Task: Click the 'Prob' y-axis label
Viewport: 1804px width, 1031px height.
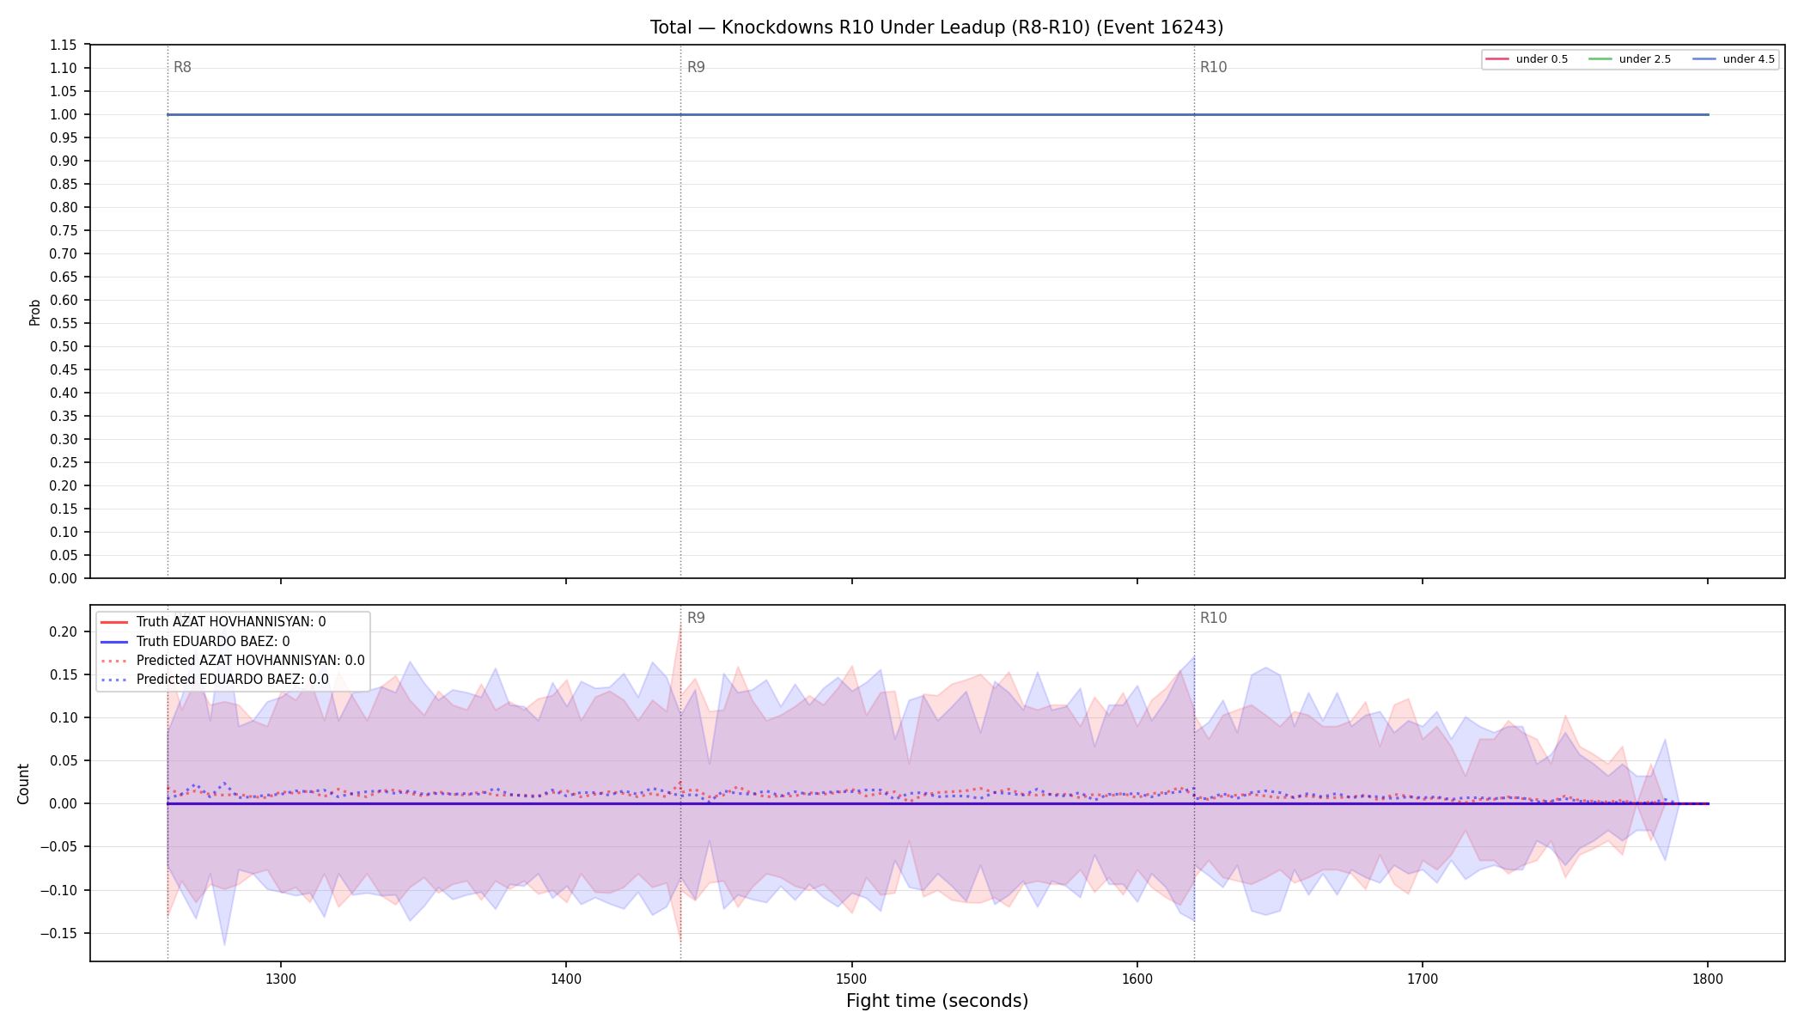Action: 35,312
